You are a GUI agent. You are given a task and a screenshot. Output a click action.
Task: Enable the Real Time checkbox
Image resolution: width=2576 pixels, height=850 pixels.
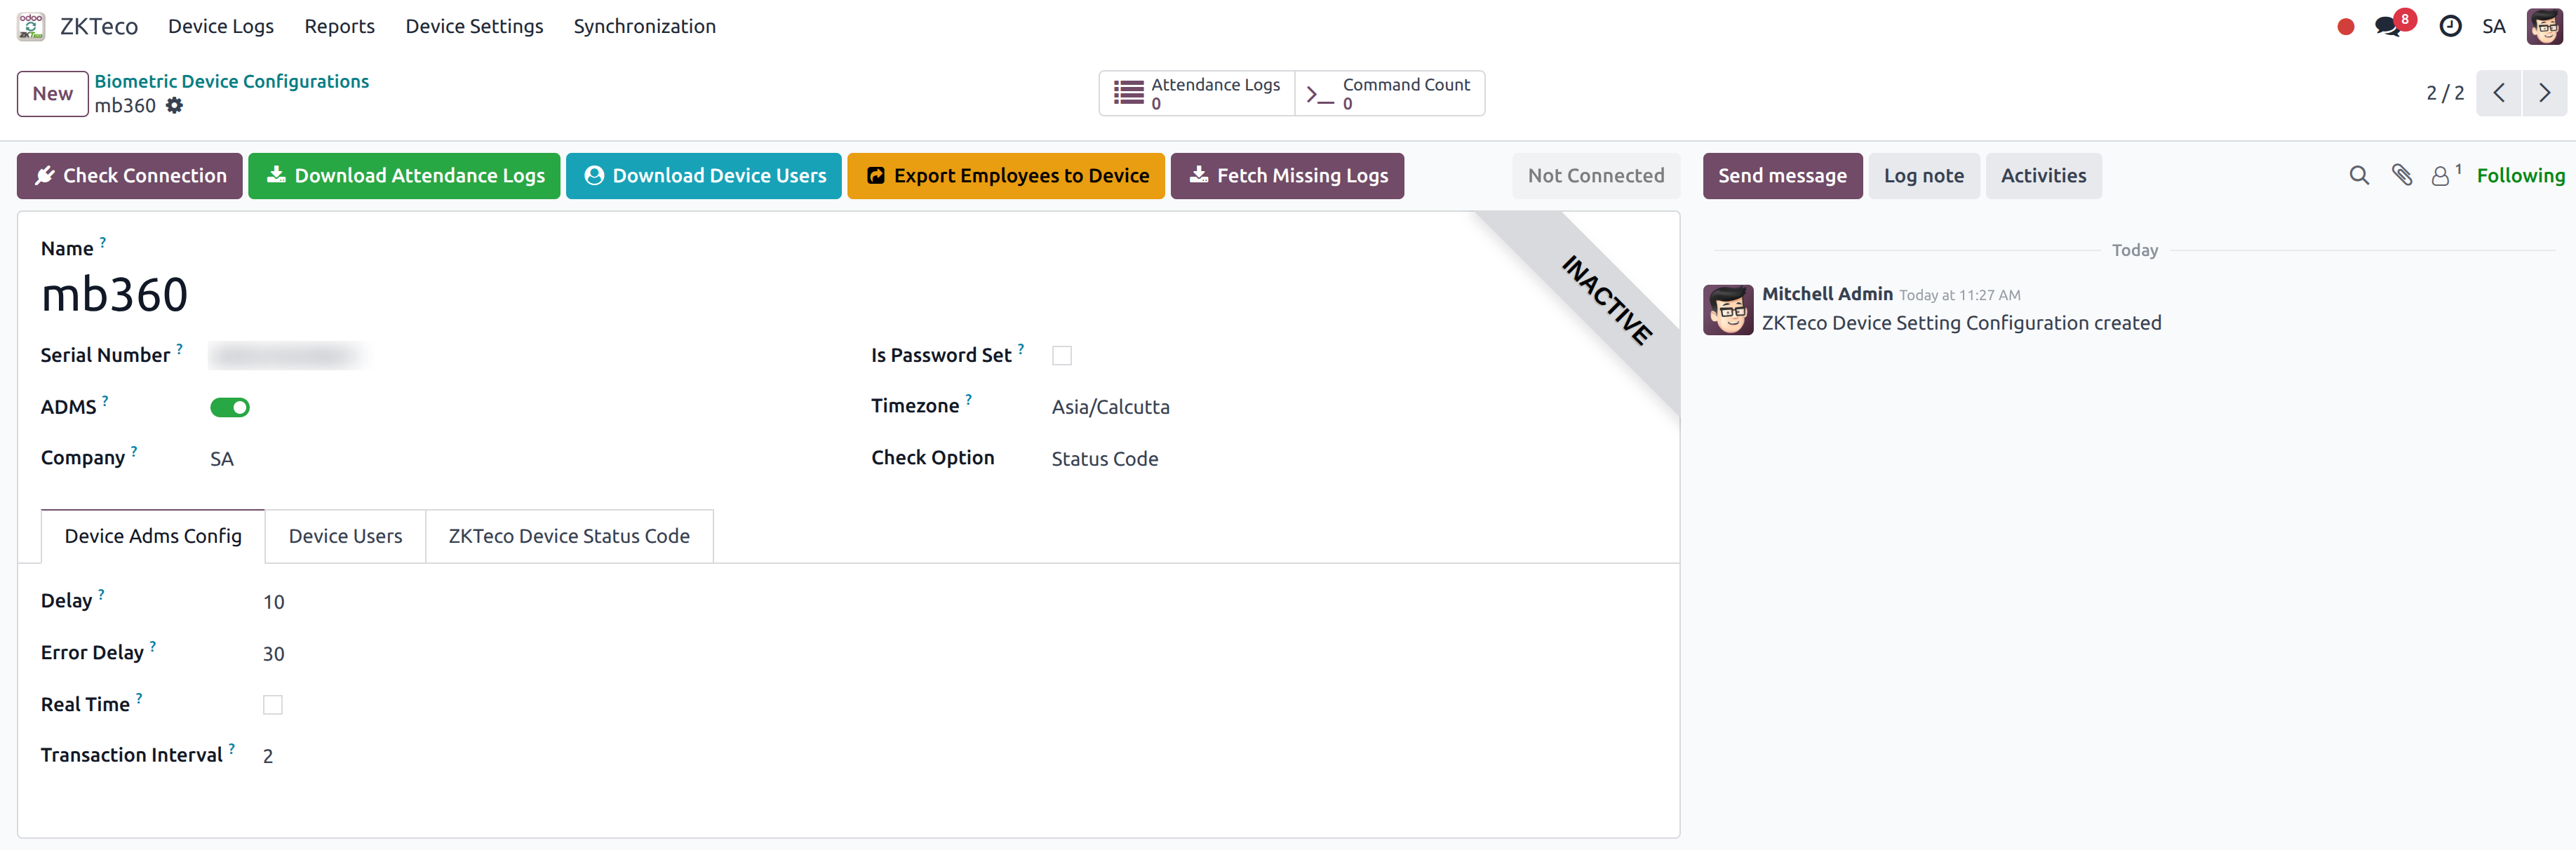pyautogui.click(x=273, y=705)
